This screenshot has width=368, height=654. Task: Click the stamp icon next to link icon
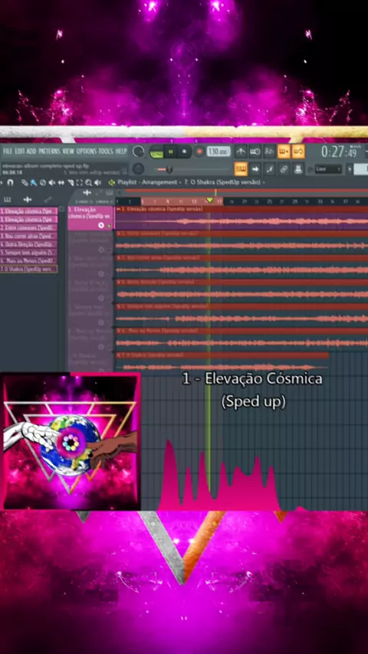[x=298, y=169]
